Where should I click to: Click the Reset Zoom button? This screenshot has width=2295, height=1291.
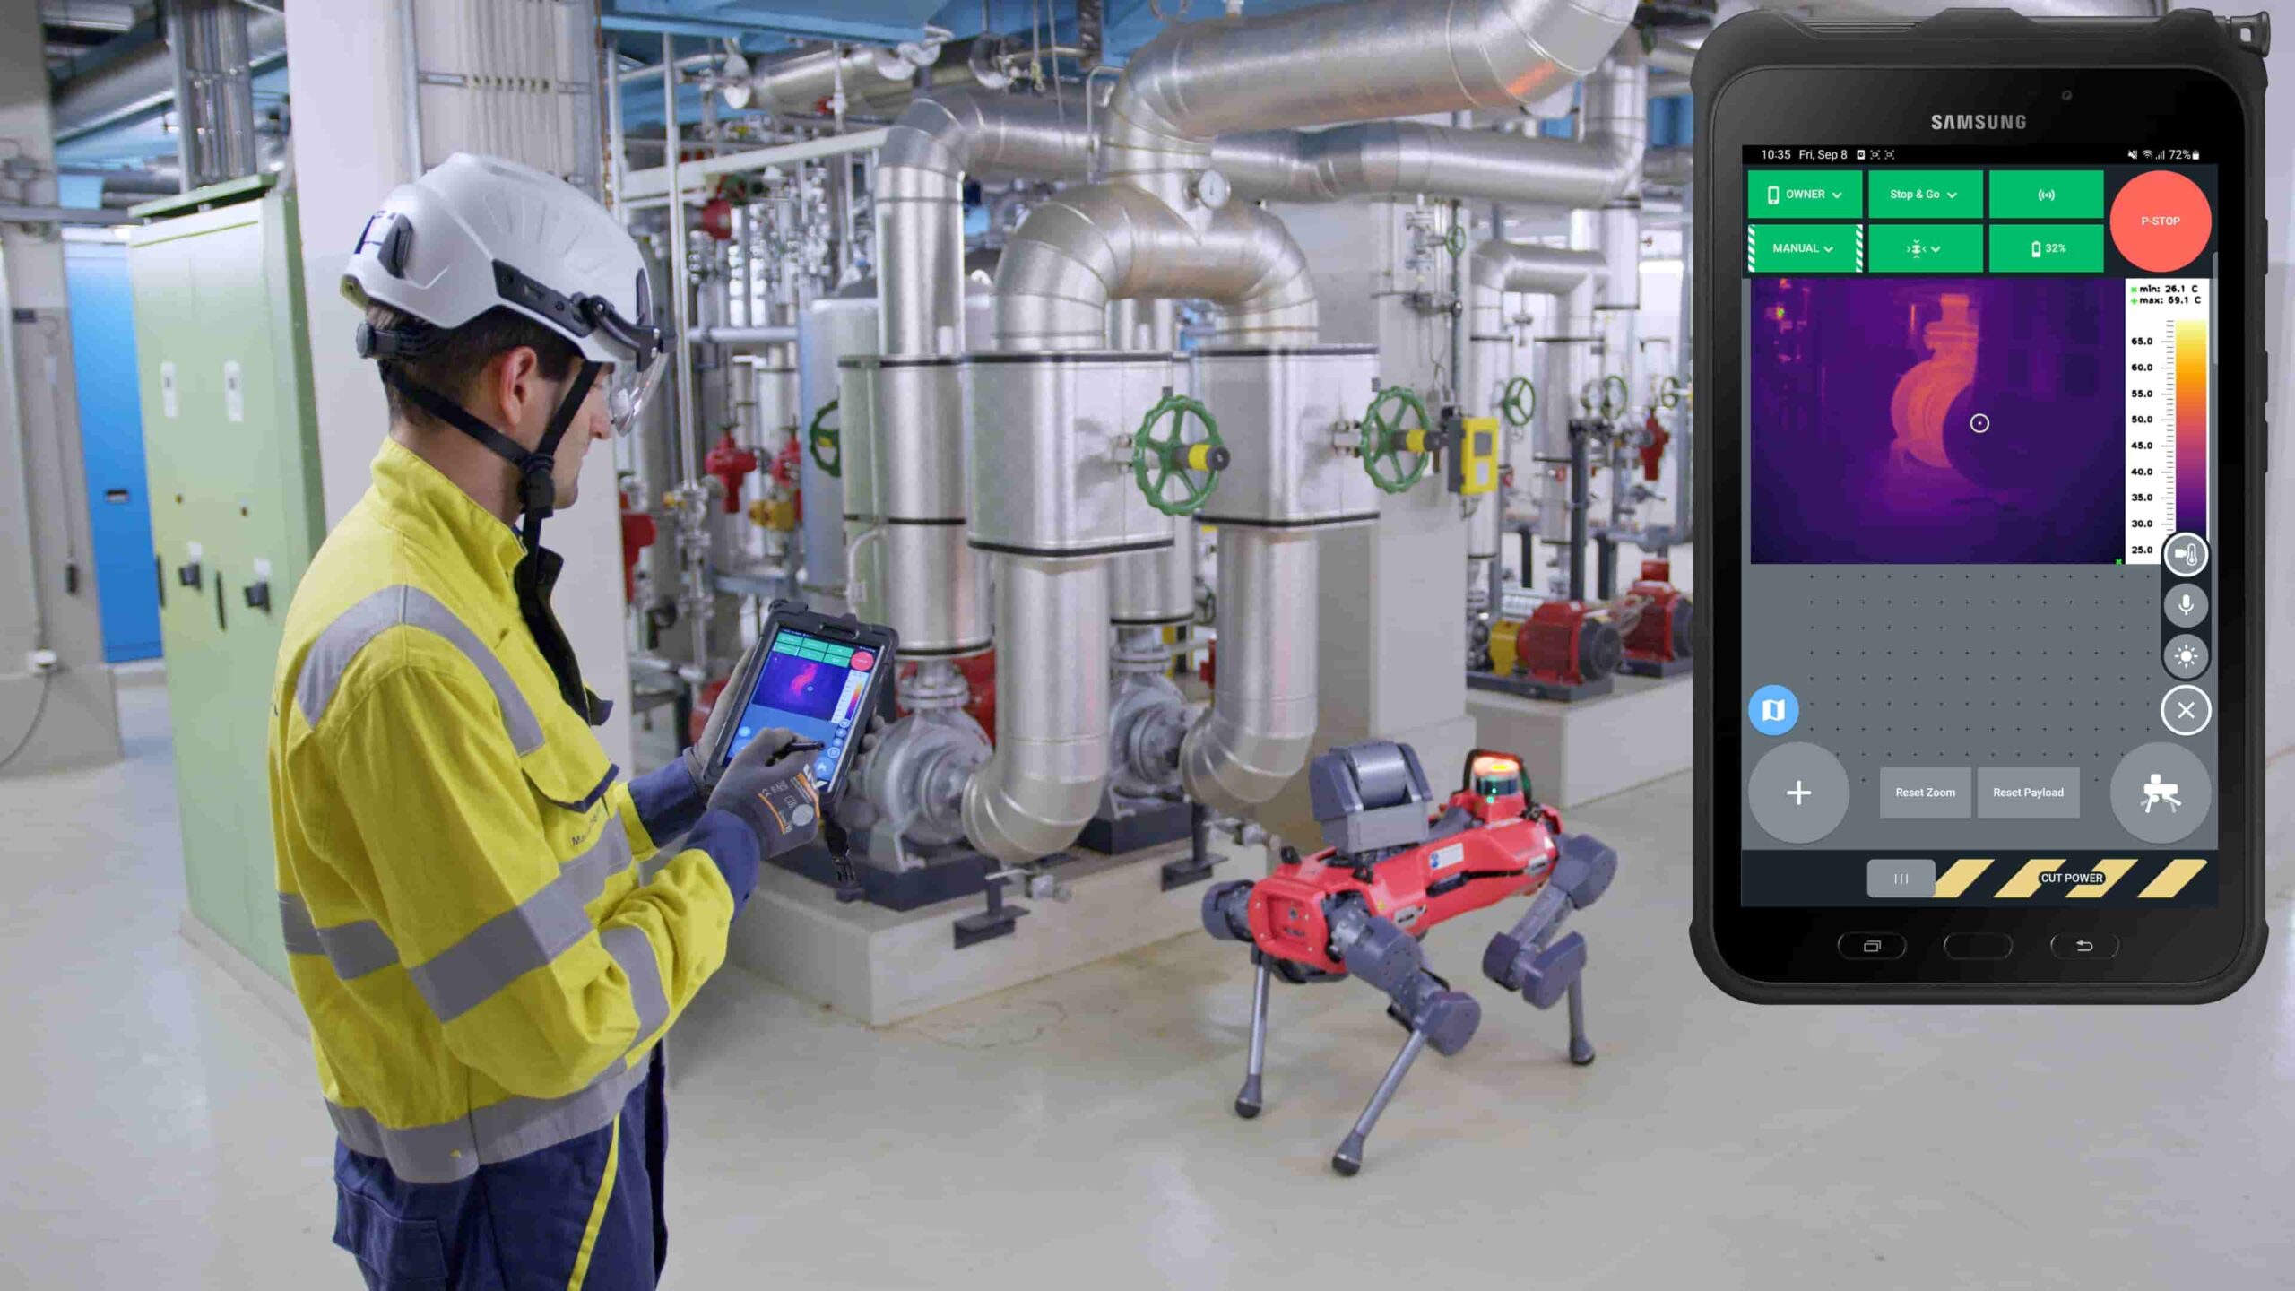pyautogui.click(x=1925, y=792)
